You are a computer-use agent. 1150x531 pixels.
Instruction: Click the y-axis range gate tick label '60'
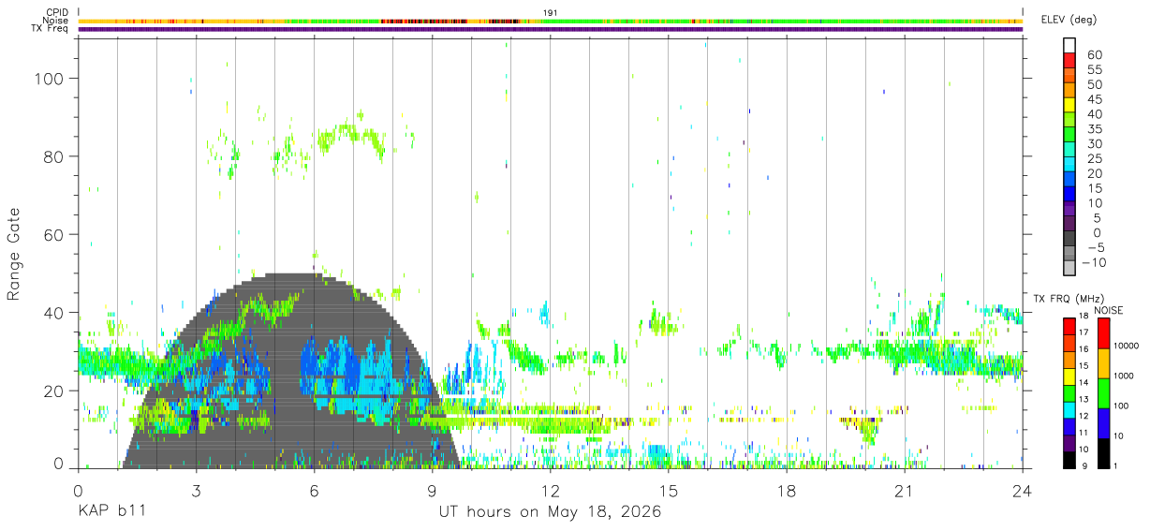tap(55, 234)
